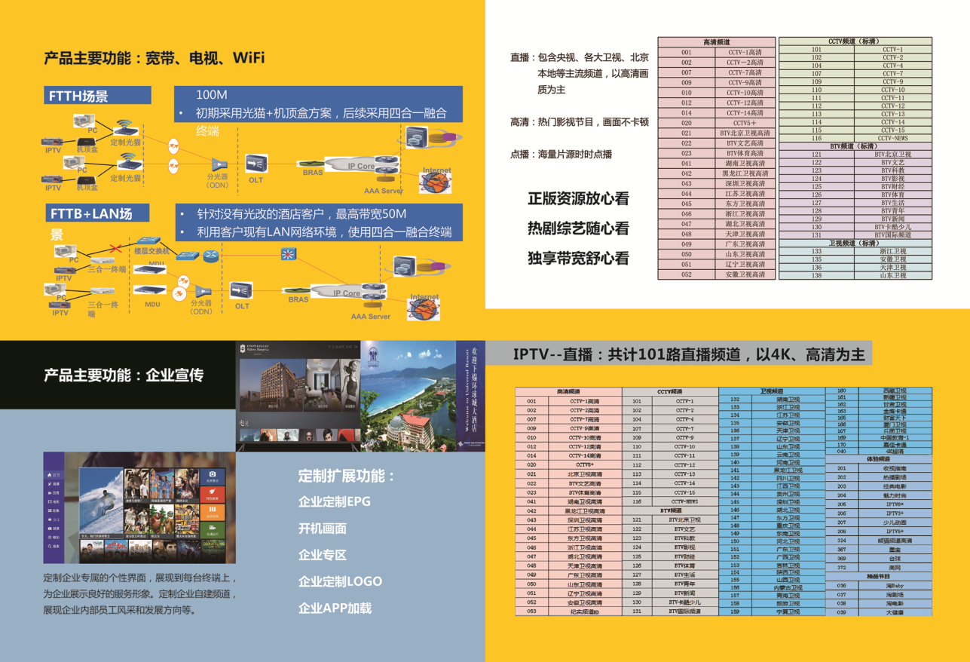Click the 正版资源放心看 slogan text
The width and height of the screenshot is (970, 662).
point(578,199)
